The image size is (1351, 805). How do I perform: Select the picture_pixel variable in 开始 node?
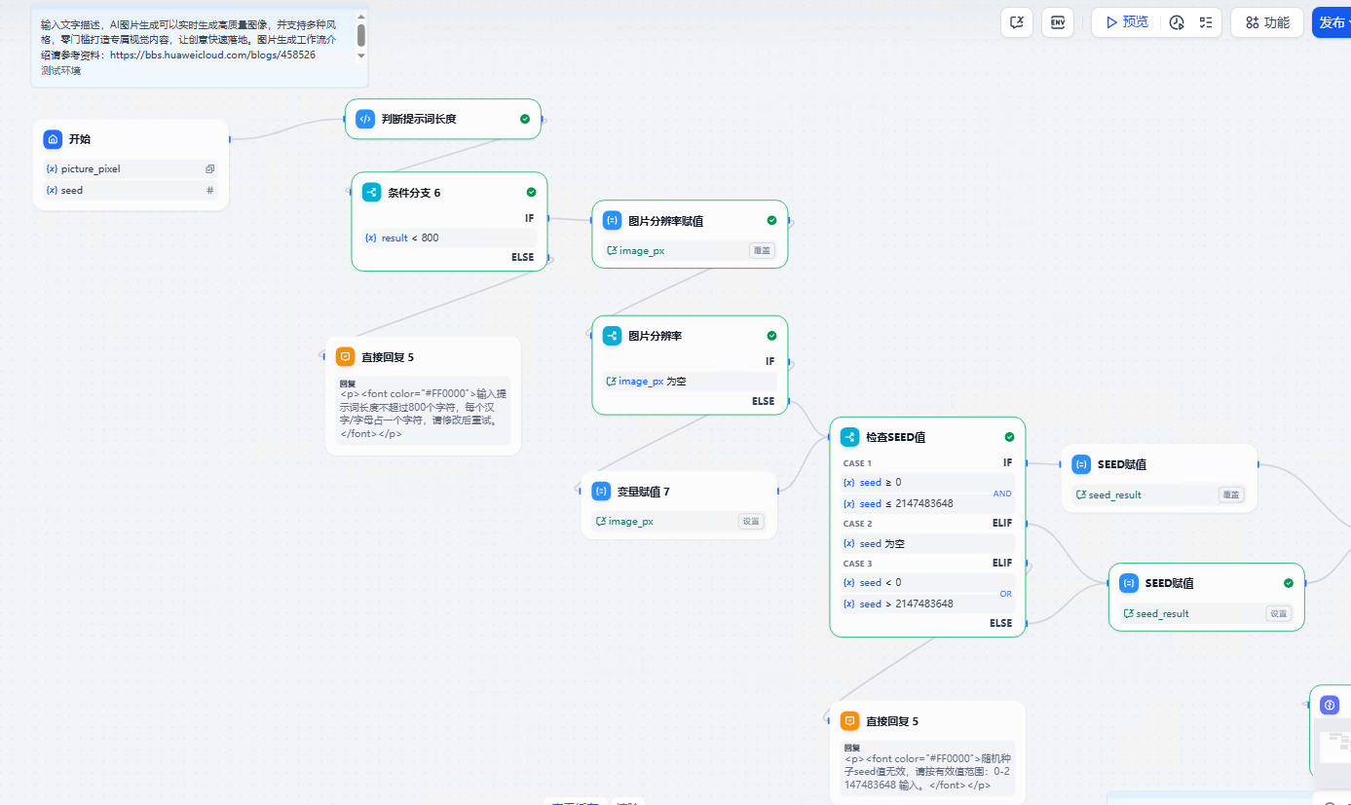(91, 169)
